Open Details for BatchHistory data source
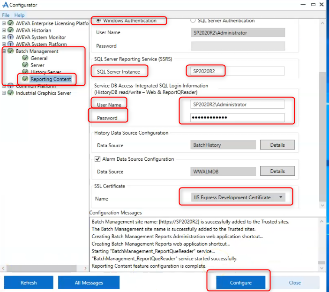Image resolution: width=329 pixels, height=292 pixels. pyautogui.click(x=277, y=145)
